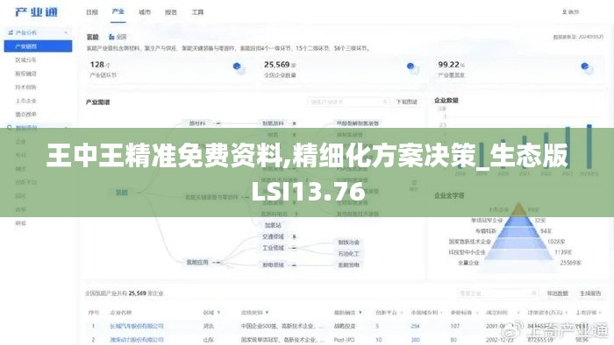Open 区域分布 in the sidebar
The image size is (614, 345).
click(25, 60)
